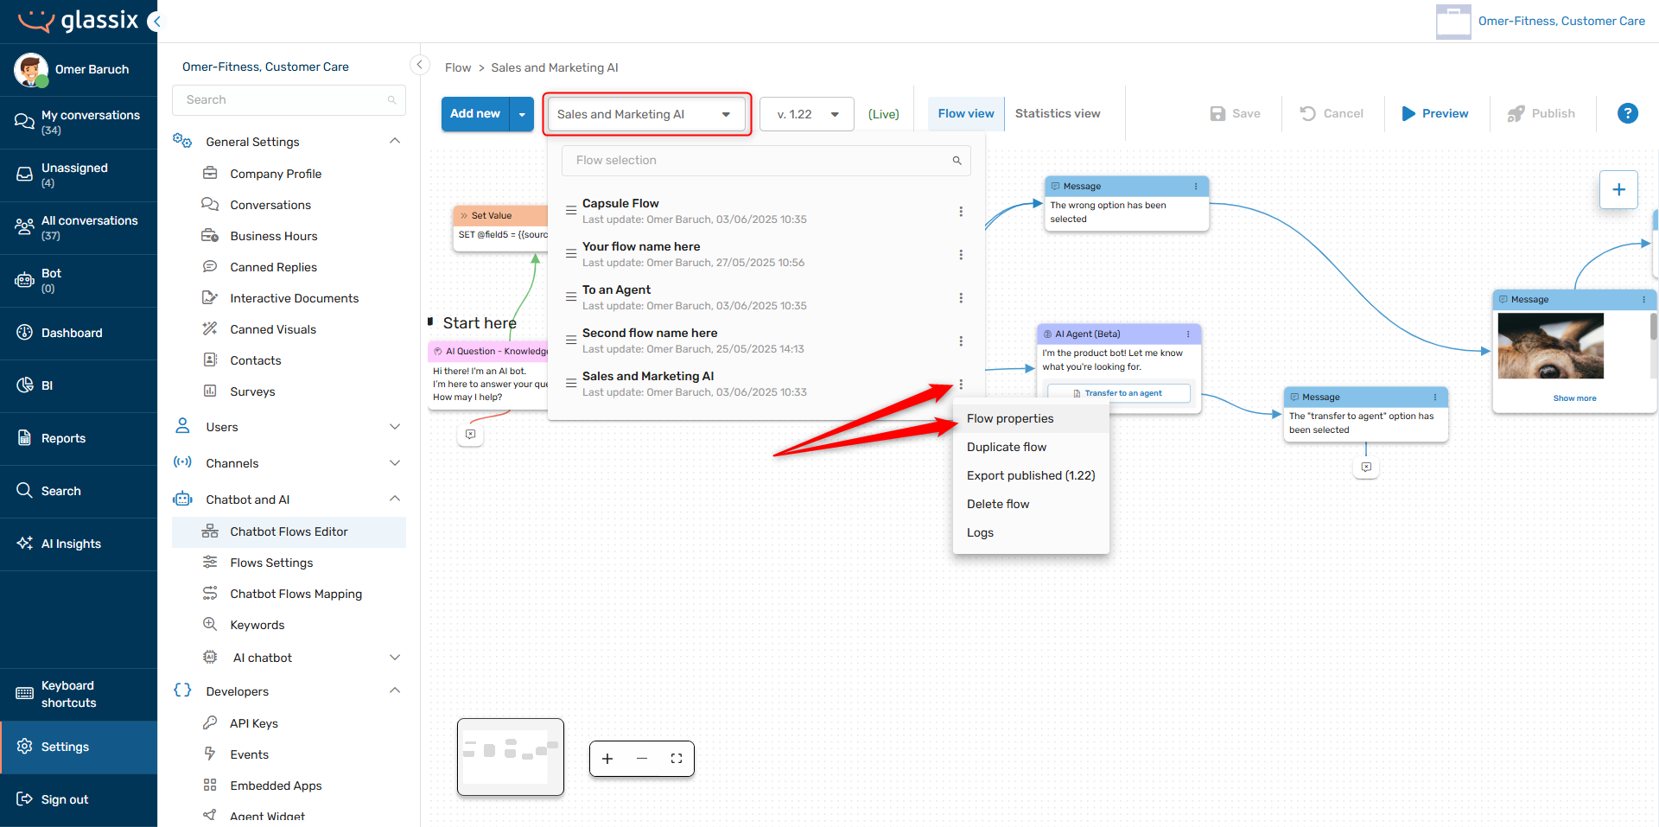Zoom in on the flow canvas
This screenshot has width=1659, height=827.
607,759
